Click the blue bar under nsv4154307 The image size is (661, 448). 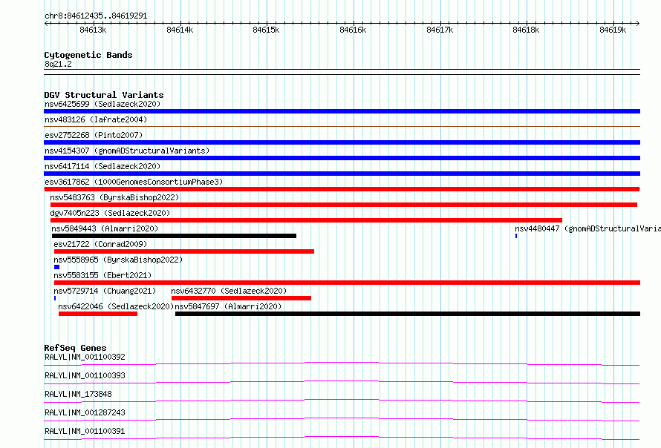click(342, 158)
